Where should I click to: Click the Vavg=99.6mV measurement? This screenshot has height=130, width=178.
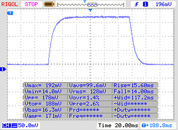point(88,85)
